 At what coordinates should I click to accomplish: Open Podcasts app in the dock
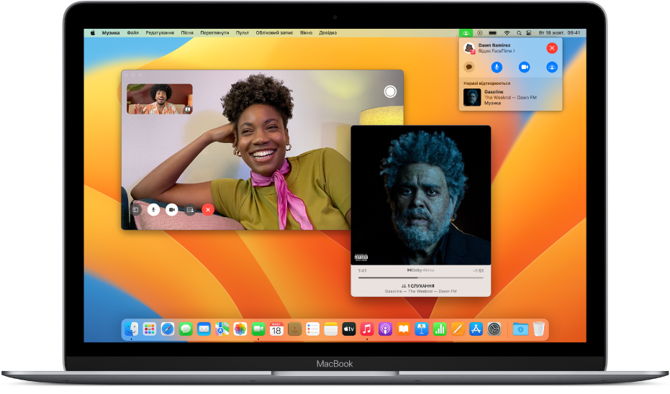pos(385,329)
